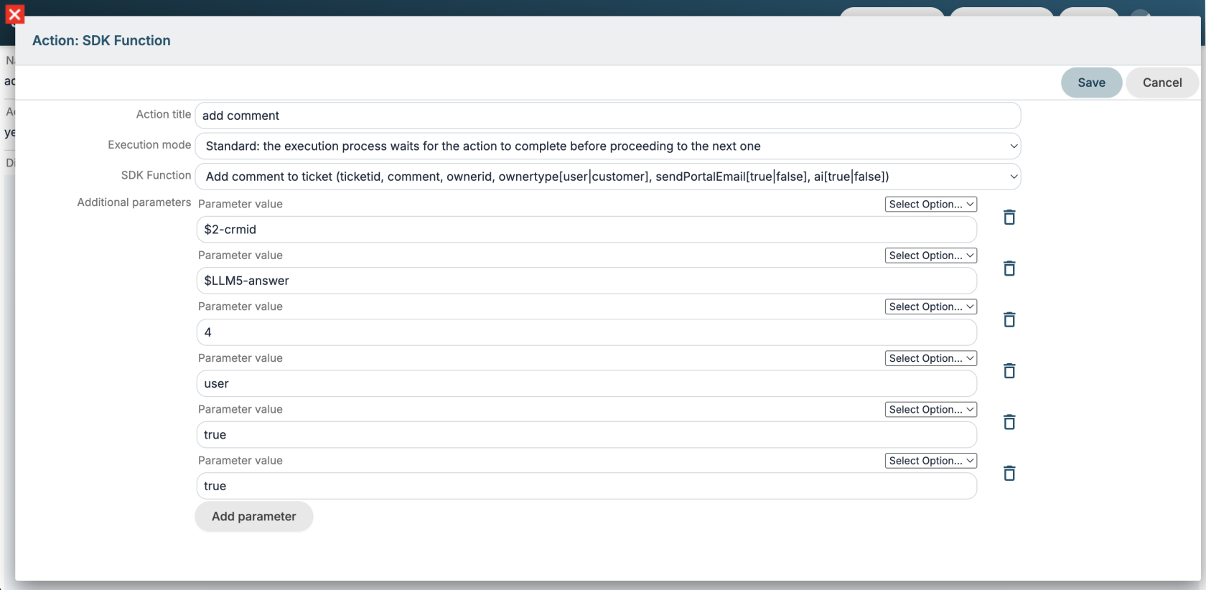Edit the parameter field containing 4
Viewport: 1206px width, 590px height.
(586, 332)
